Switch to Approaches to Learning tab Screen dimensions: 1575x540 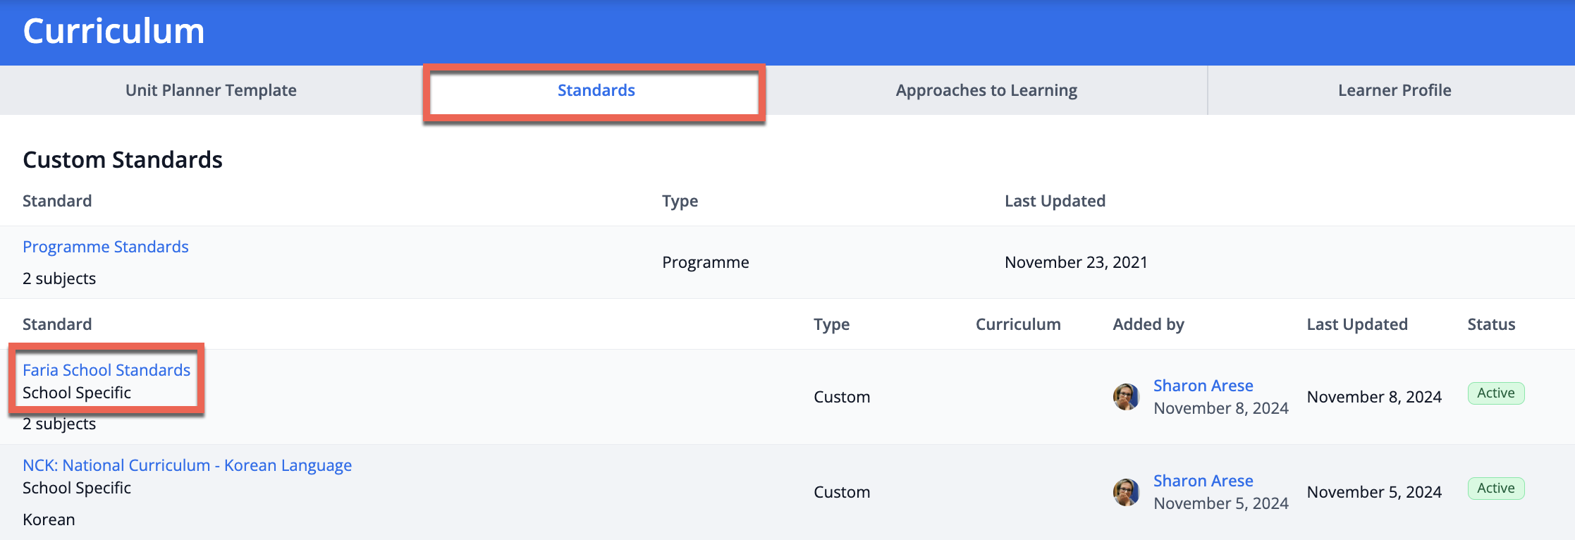[986, 90]
